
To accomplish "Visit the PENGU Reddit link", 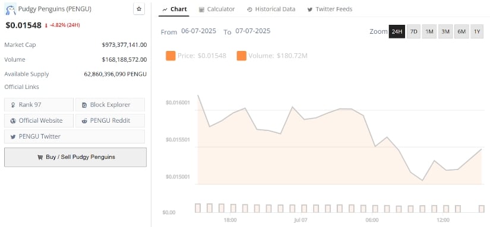I will pyautogui.click(x=110, y=121).
